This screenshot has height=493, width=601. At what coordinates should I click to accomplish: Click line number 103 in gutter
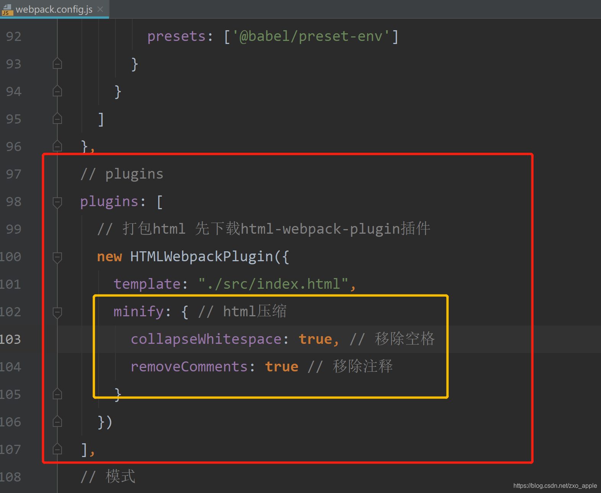11,339
